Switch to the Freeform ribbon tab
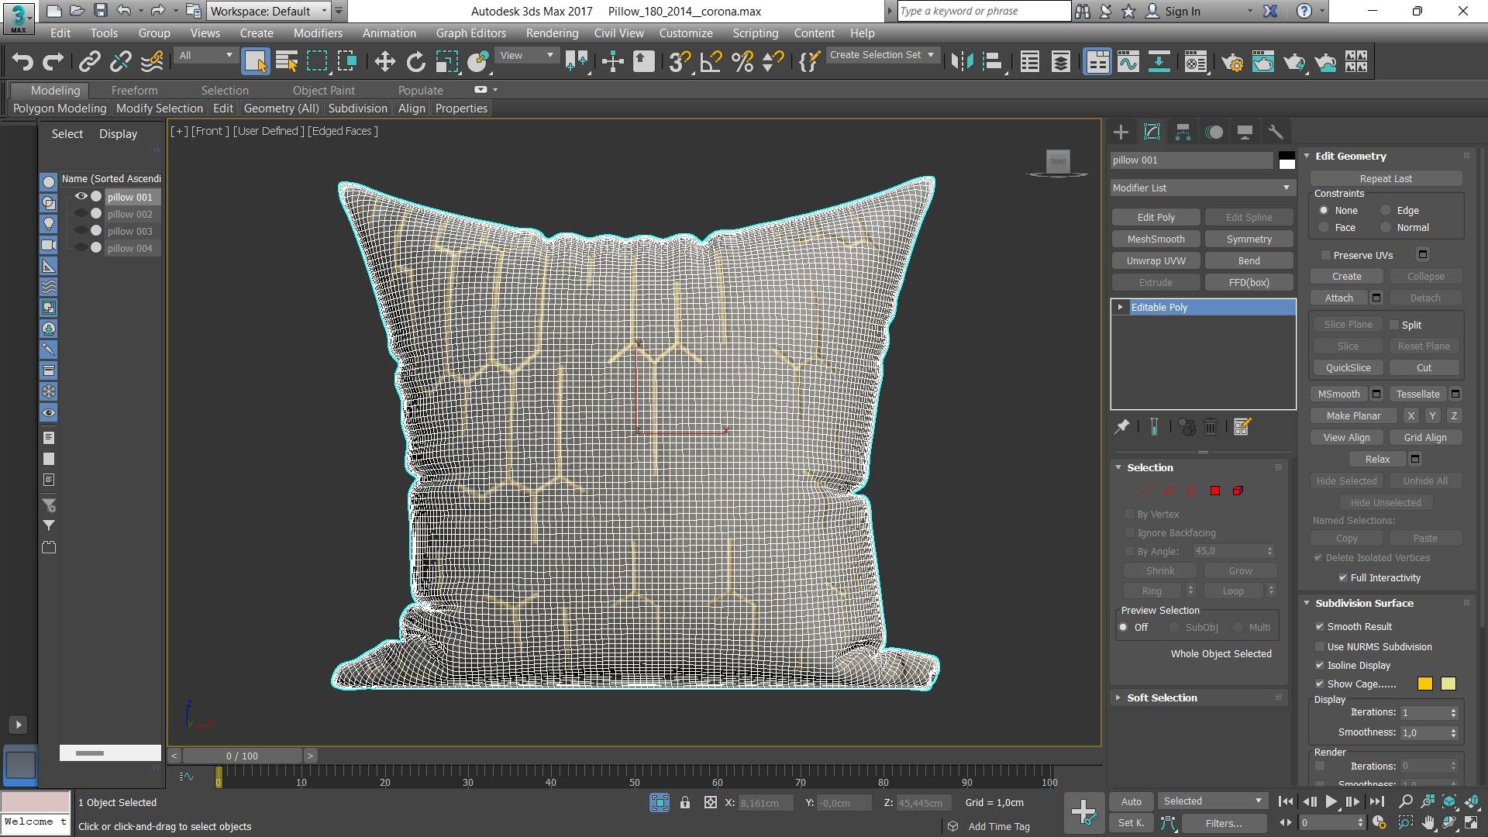1488x837 pixels. click(134, 91)
